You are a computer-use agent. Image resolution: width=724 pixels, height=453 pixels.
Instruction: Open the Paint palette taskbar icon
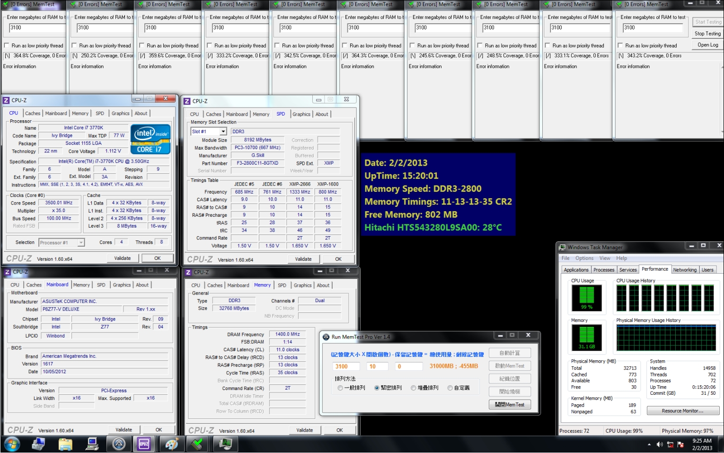[x=171, y=444]
